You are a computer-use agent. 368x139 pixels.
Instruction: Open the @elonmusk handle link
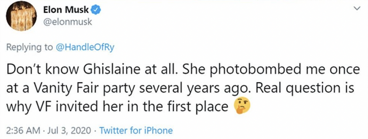click(67, 22)
